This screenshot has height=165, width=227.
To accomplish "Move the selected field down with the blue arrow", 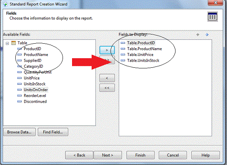I will pyautogui.click(x=207, y=34).
